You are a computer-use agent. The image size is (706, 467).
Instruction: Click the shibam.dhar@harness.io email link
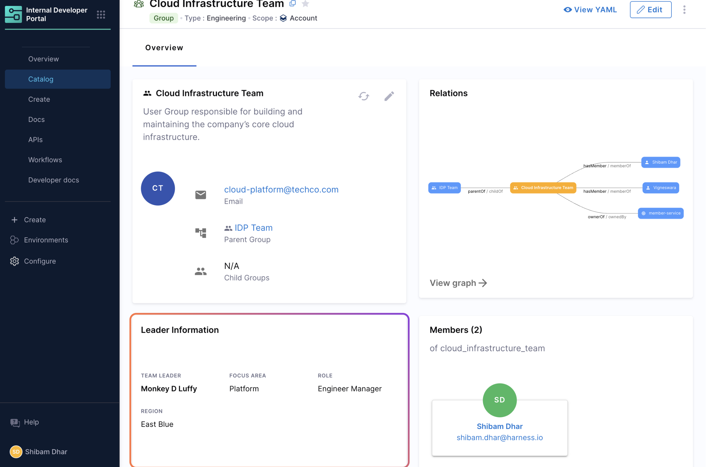[x=500, y=438]
